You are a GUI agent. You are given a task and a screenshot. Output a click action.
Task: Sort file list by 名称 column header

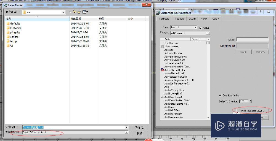37,19
